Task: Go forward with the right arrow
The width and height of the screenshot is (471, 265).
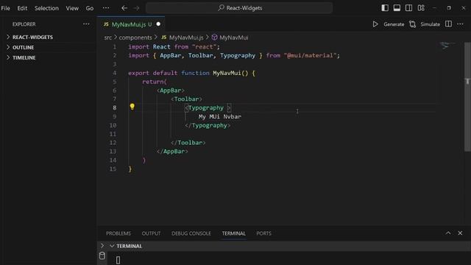Action: click(x=136, y=8)
